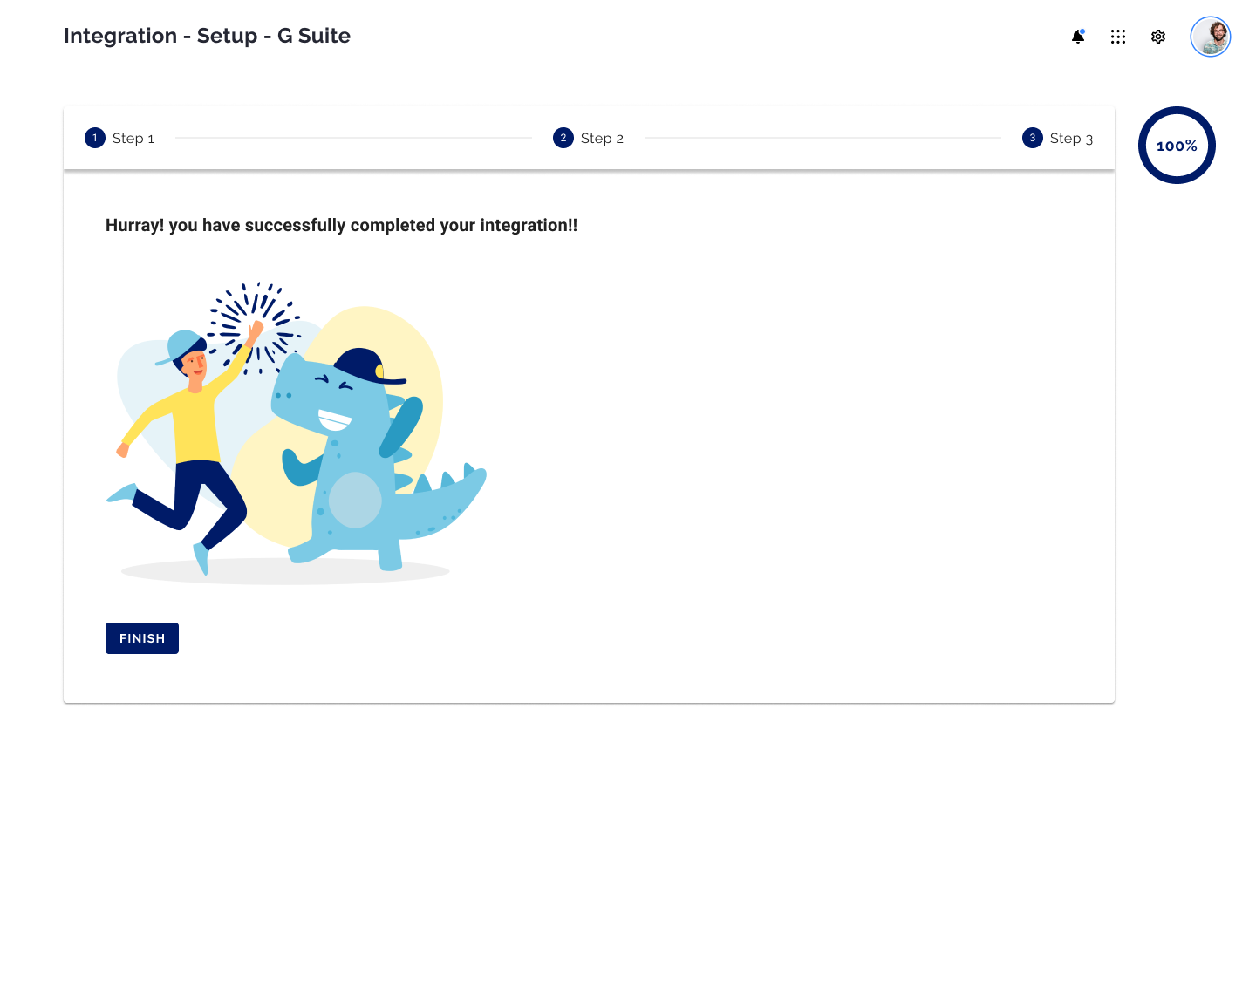
Task: Click the user profile avatar
Action: point(1211,37)
